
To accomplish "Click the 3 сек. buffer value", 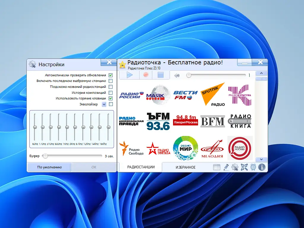I will pos(109,156).
